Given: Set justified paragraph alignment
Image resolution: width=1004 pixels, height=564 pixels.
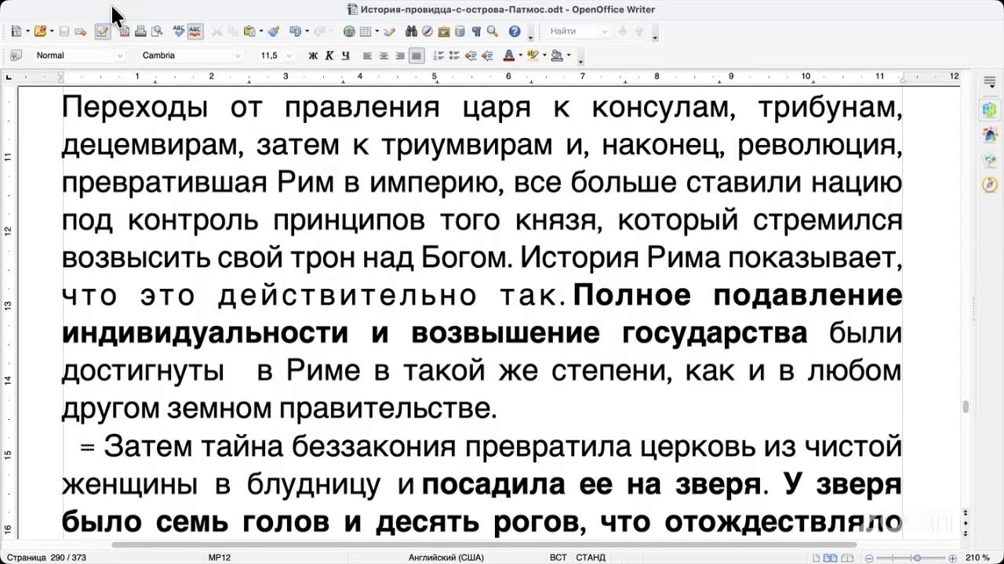Looking at the screenshot, I should [x=417, y=56].
